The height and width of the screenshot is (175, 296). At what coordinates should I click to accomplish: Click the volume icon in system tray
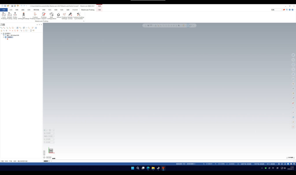click(285, 168)
